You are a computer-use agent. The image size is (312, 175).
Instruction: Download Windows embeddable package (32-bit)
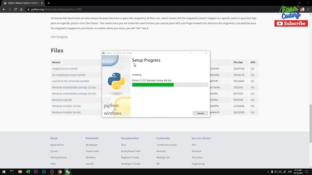click(74, 87)
